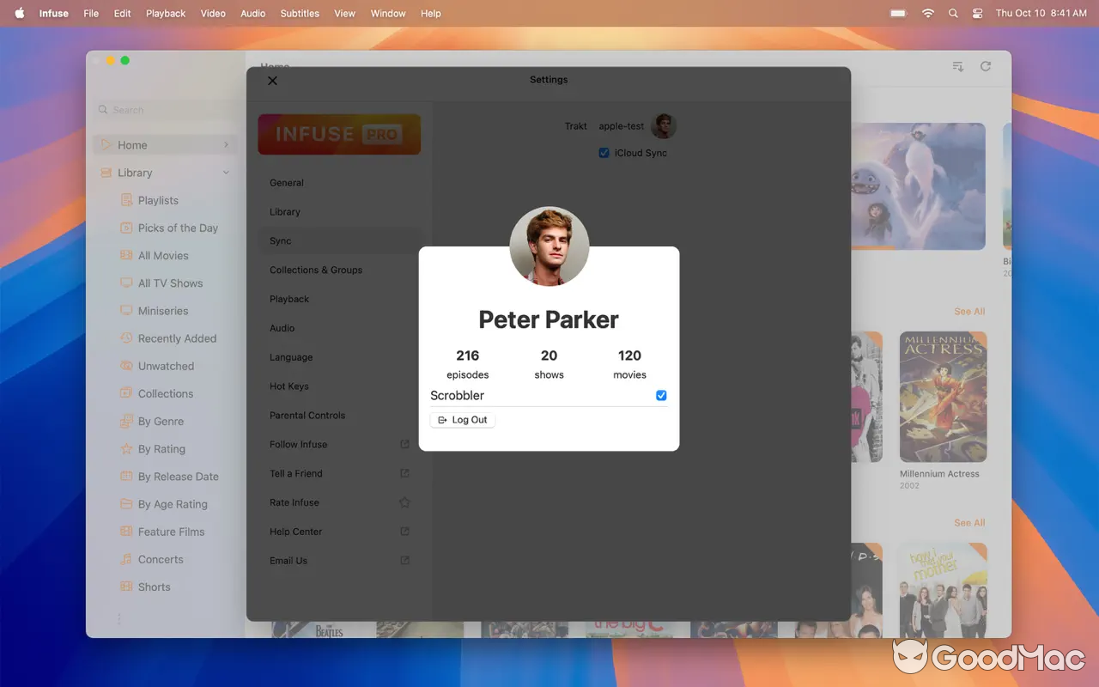The width and height of the screenshot is (1099, 687).
Task: Open the sort options icon in the toolbar
Action: tap(958, 66)
